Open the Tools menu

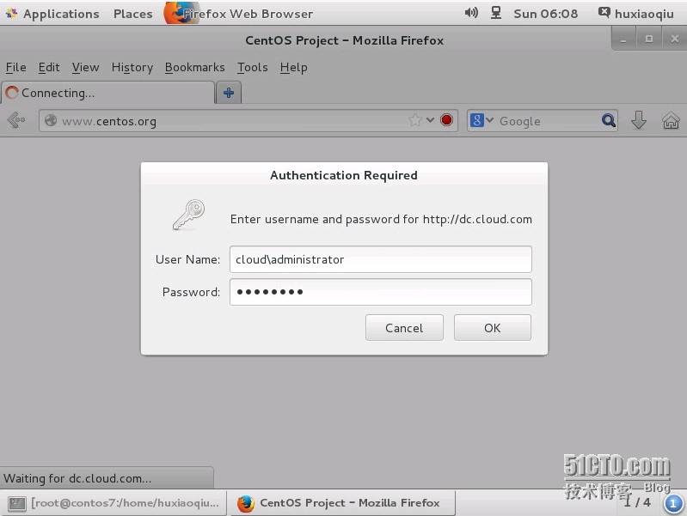[x=253, y=68]
